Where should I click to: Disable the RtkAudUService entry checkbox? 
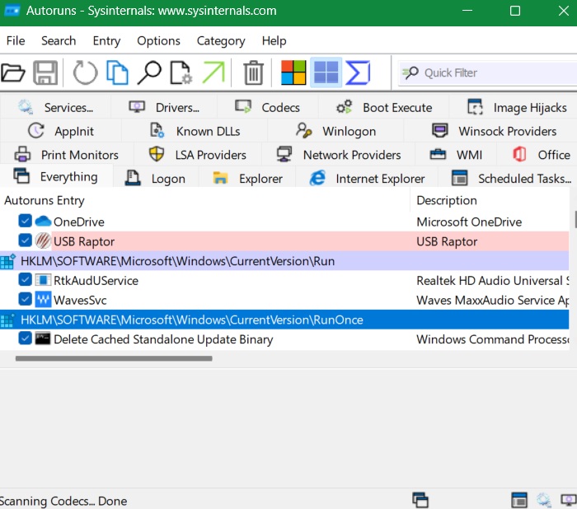25,279
